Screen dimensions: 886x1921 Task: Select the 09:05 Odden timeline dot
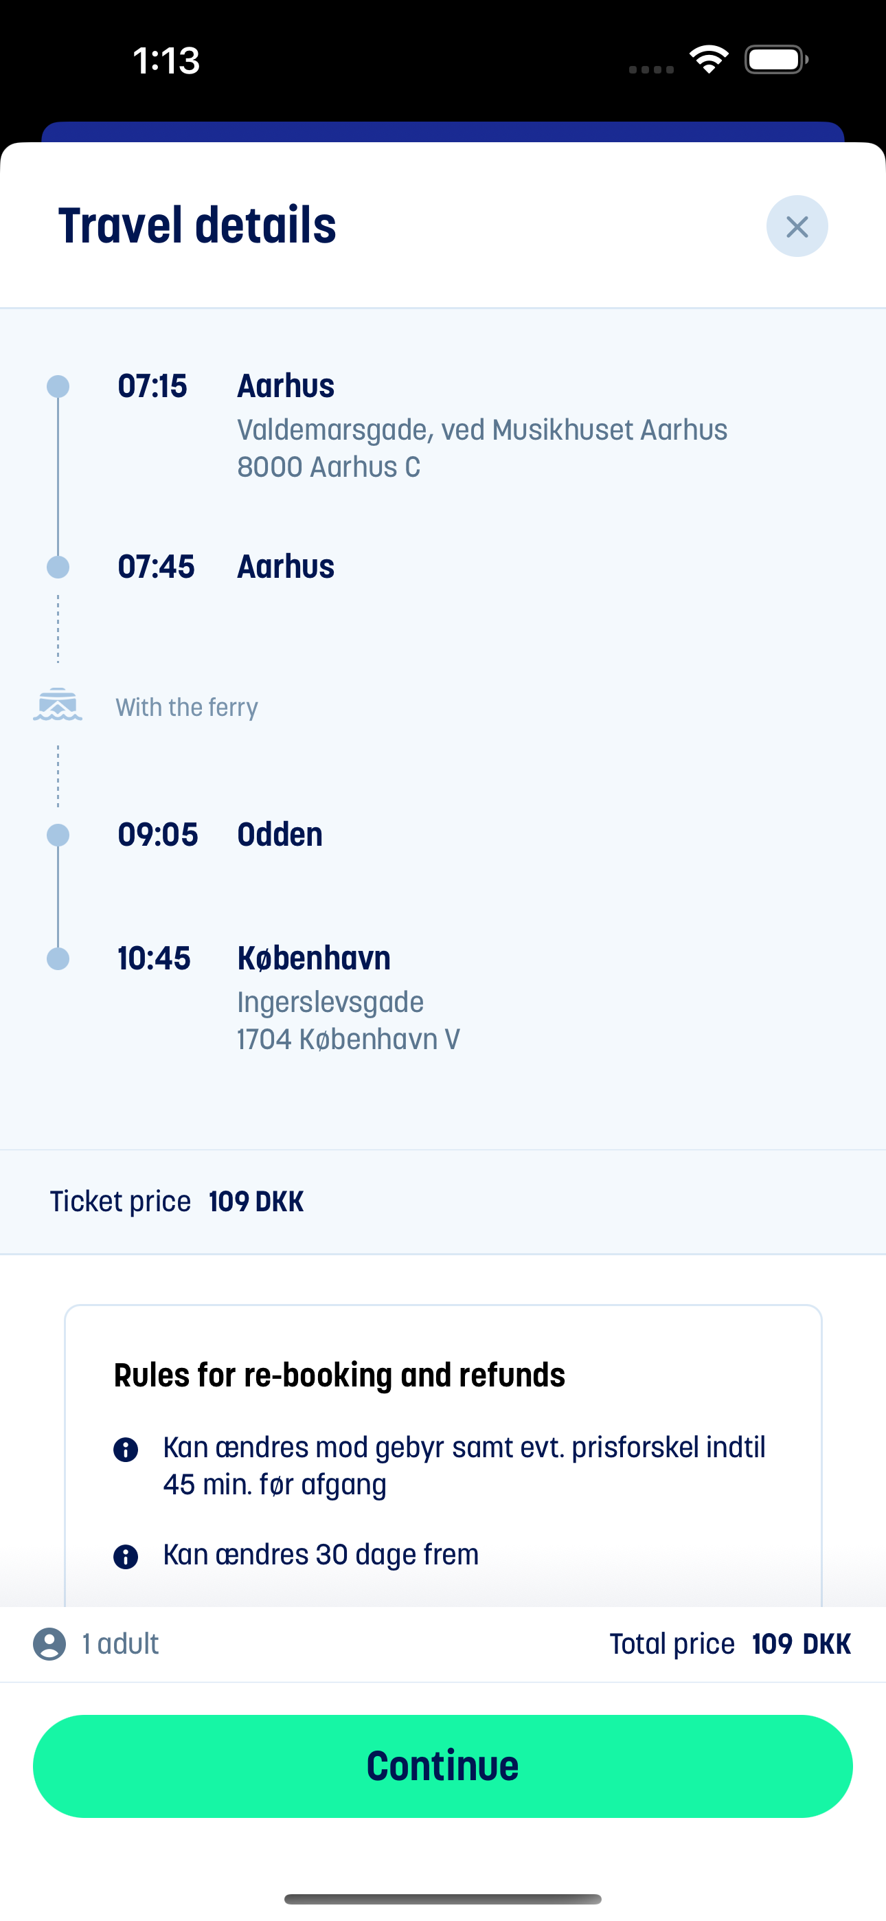tap(58, 835)
